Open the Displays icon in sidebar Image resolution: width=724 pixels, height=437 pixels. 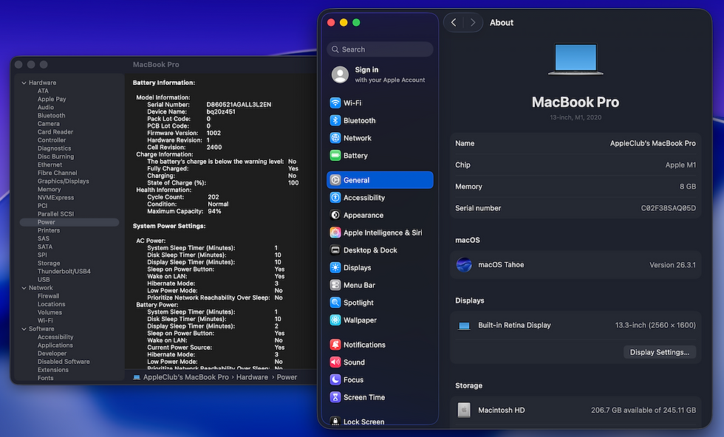335,268
